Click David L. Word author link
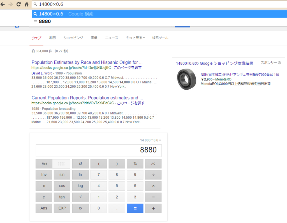This screenshot has height=223, width=287. point(42,73)
